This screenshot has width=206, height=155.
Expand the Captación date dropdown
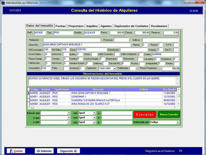pyautogui.click(x=114, y=68)
